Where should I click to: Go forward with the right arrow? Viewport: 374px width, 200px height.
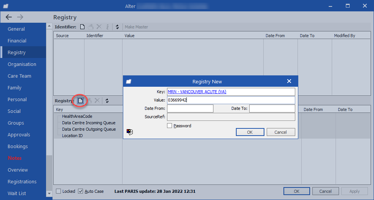tap(20, 17)
